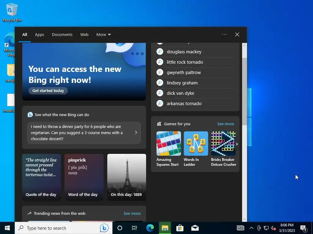See more games link
313x234 pixels.
[x=225, y=124]
